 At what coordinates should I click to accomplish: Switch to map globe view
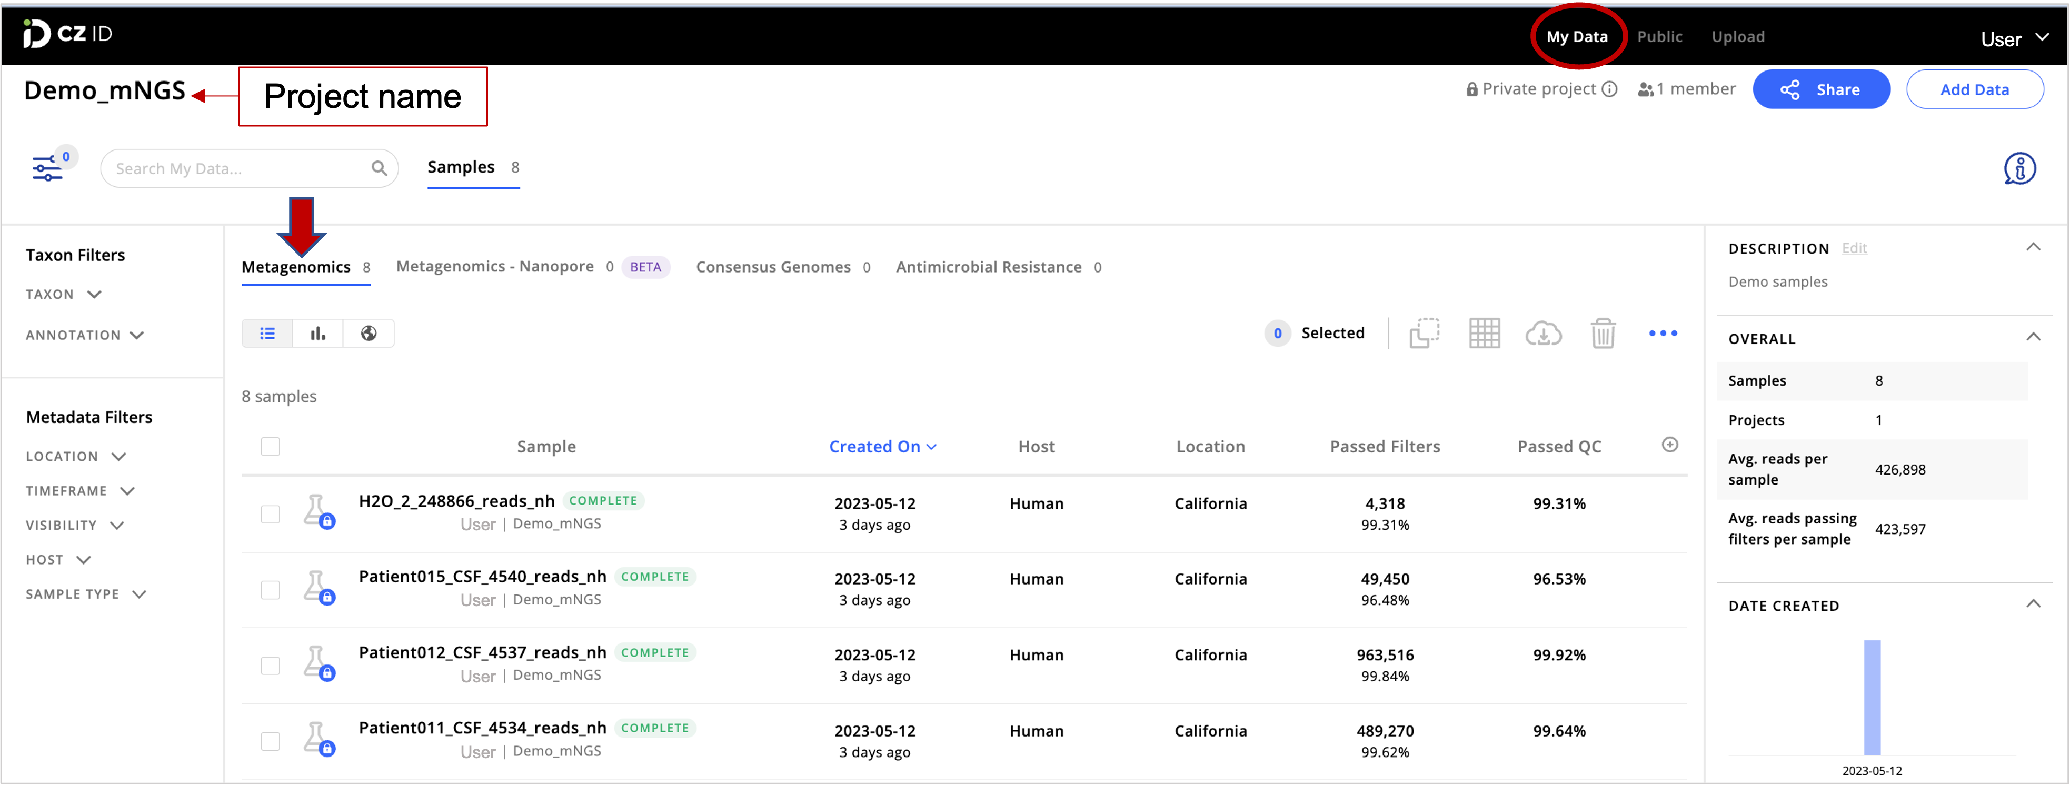click(x=369, y=333)
